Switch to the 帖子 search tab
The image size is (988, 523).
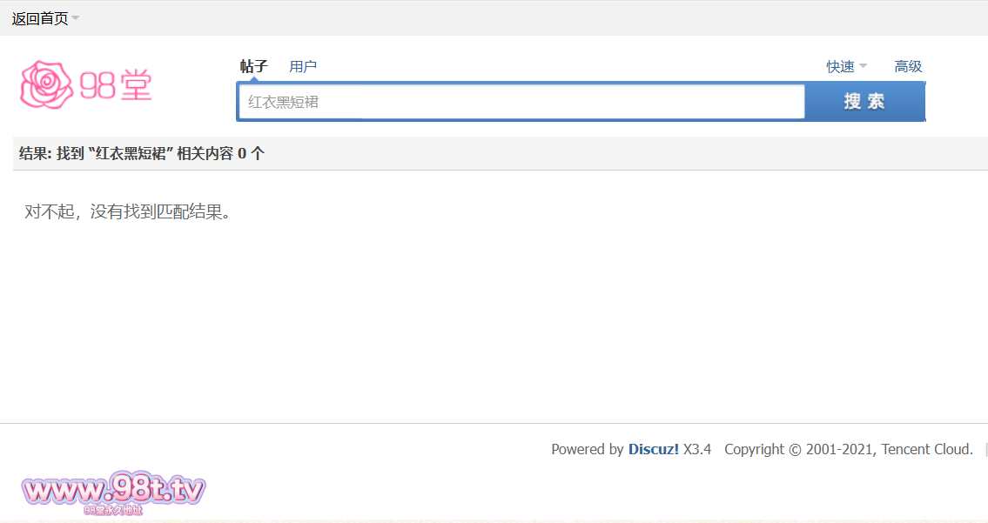(x=253, y=66)
